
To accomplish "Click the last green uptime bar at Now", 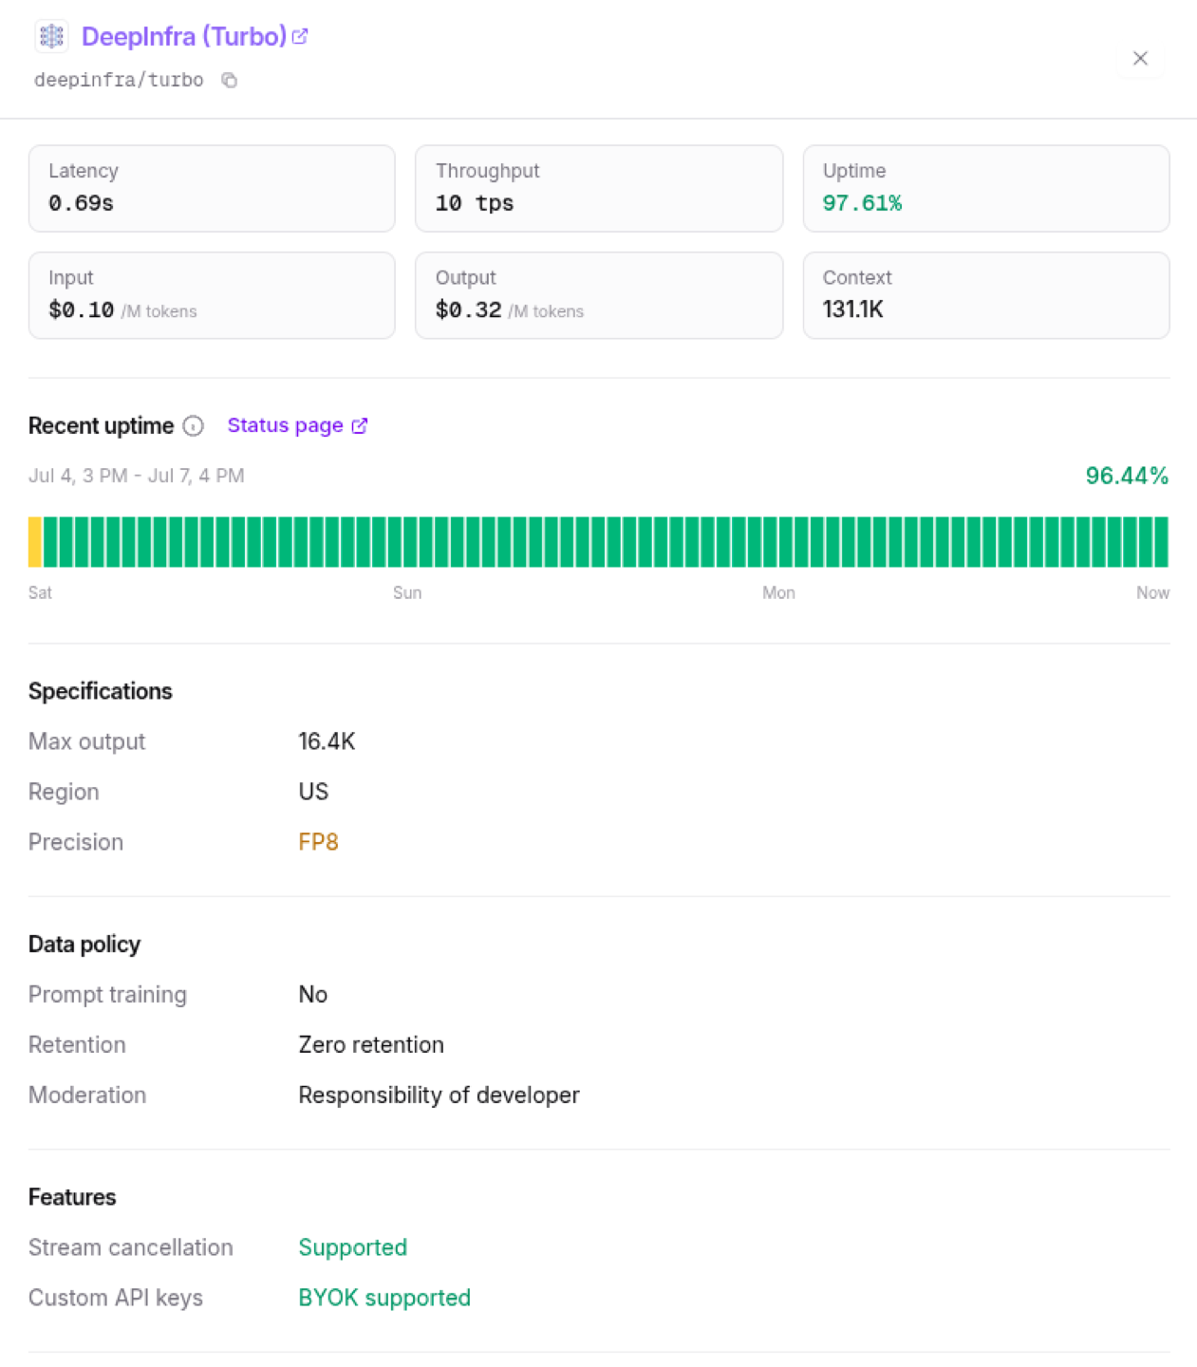I will click(x=1161, y=542).
